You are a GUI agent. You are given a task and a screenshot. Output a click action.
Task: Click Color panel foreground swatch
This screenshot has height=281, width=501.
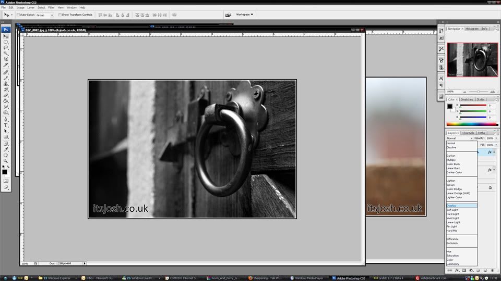[x=450, y=106]
